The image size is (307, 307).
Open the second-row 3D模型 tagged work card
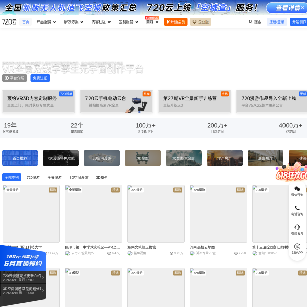[x=94, y=288]
